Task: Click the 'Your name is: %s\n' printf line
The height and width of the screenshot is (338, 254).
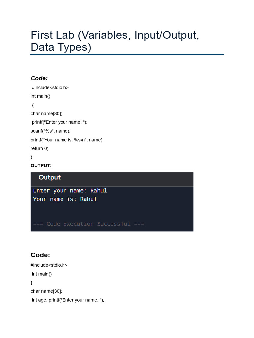Action: [67, 140]
